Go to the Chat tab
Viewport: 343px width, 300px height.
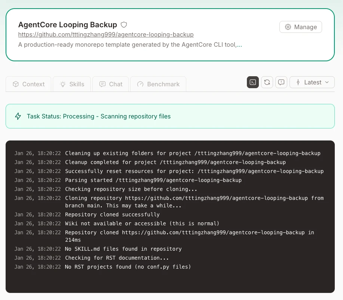click(111, 84)
